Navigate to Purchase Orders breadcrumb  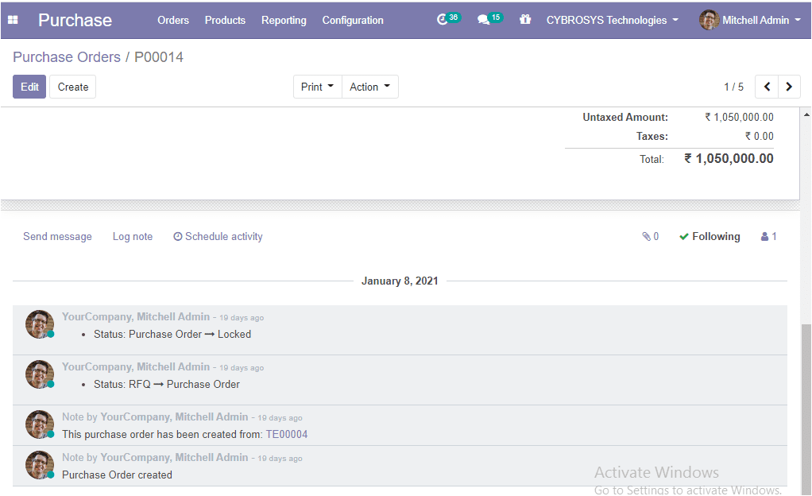click(x=67, y=57)
